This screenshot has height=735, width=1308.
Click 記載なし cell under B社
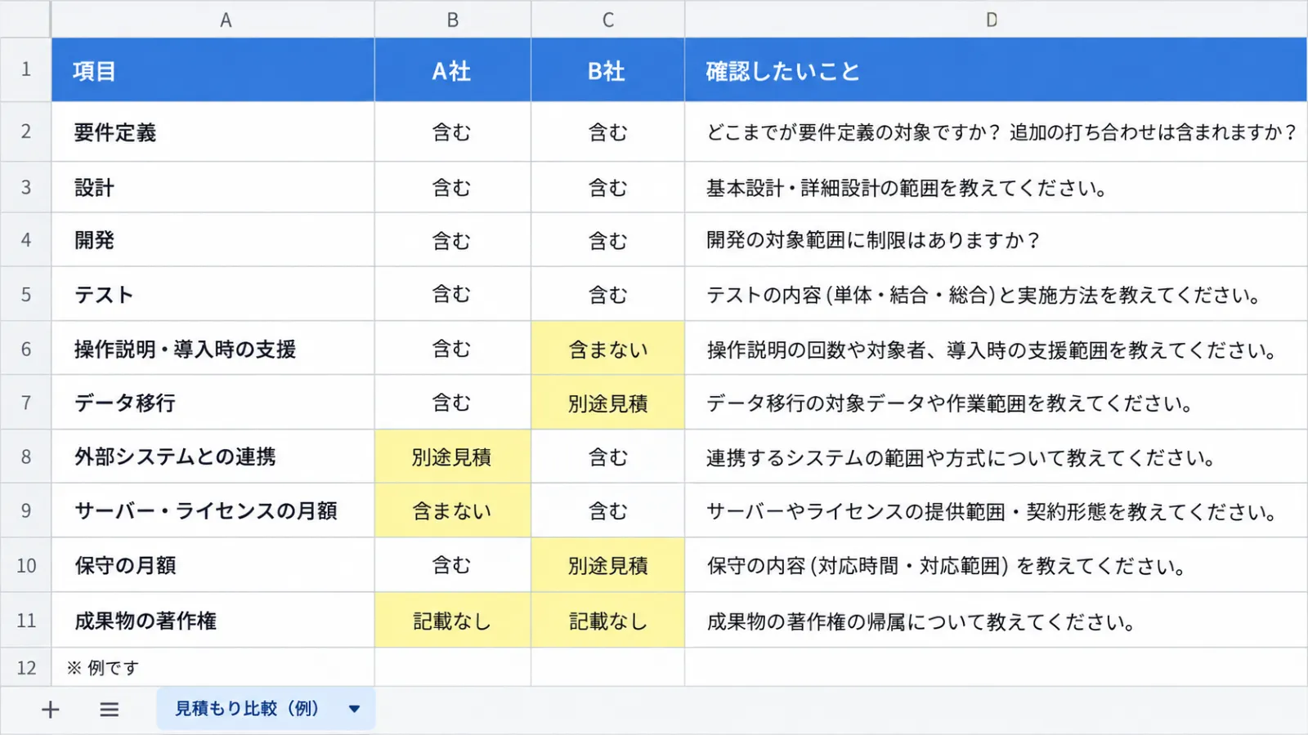(x=608, y=621)
